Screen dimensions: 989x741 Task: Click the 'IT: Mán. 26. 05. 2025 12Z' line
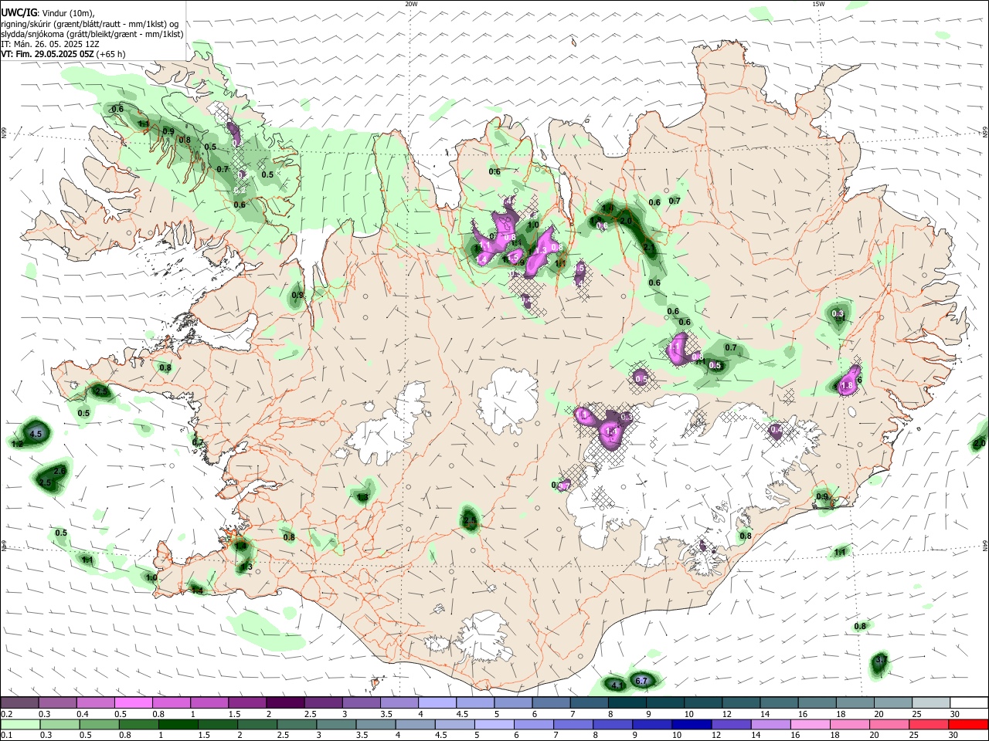point(50,44)
